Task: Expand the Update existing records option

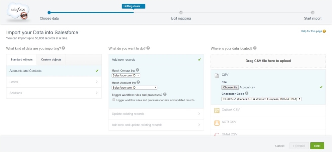Action: pyautogui.click(x=156, y=114)
